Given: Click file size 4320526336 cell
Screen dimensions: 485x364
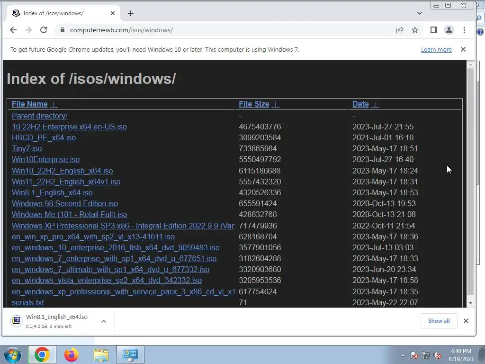Looking at the screenshot, I should [260, 192].
